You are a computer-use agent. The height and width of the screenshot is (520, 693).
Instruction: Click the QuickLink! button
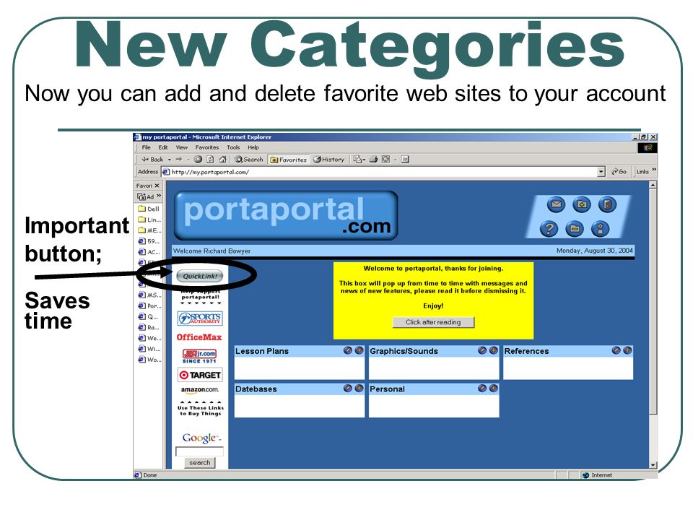[200, 276]
